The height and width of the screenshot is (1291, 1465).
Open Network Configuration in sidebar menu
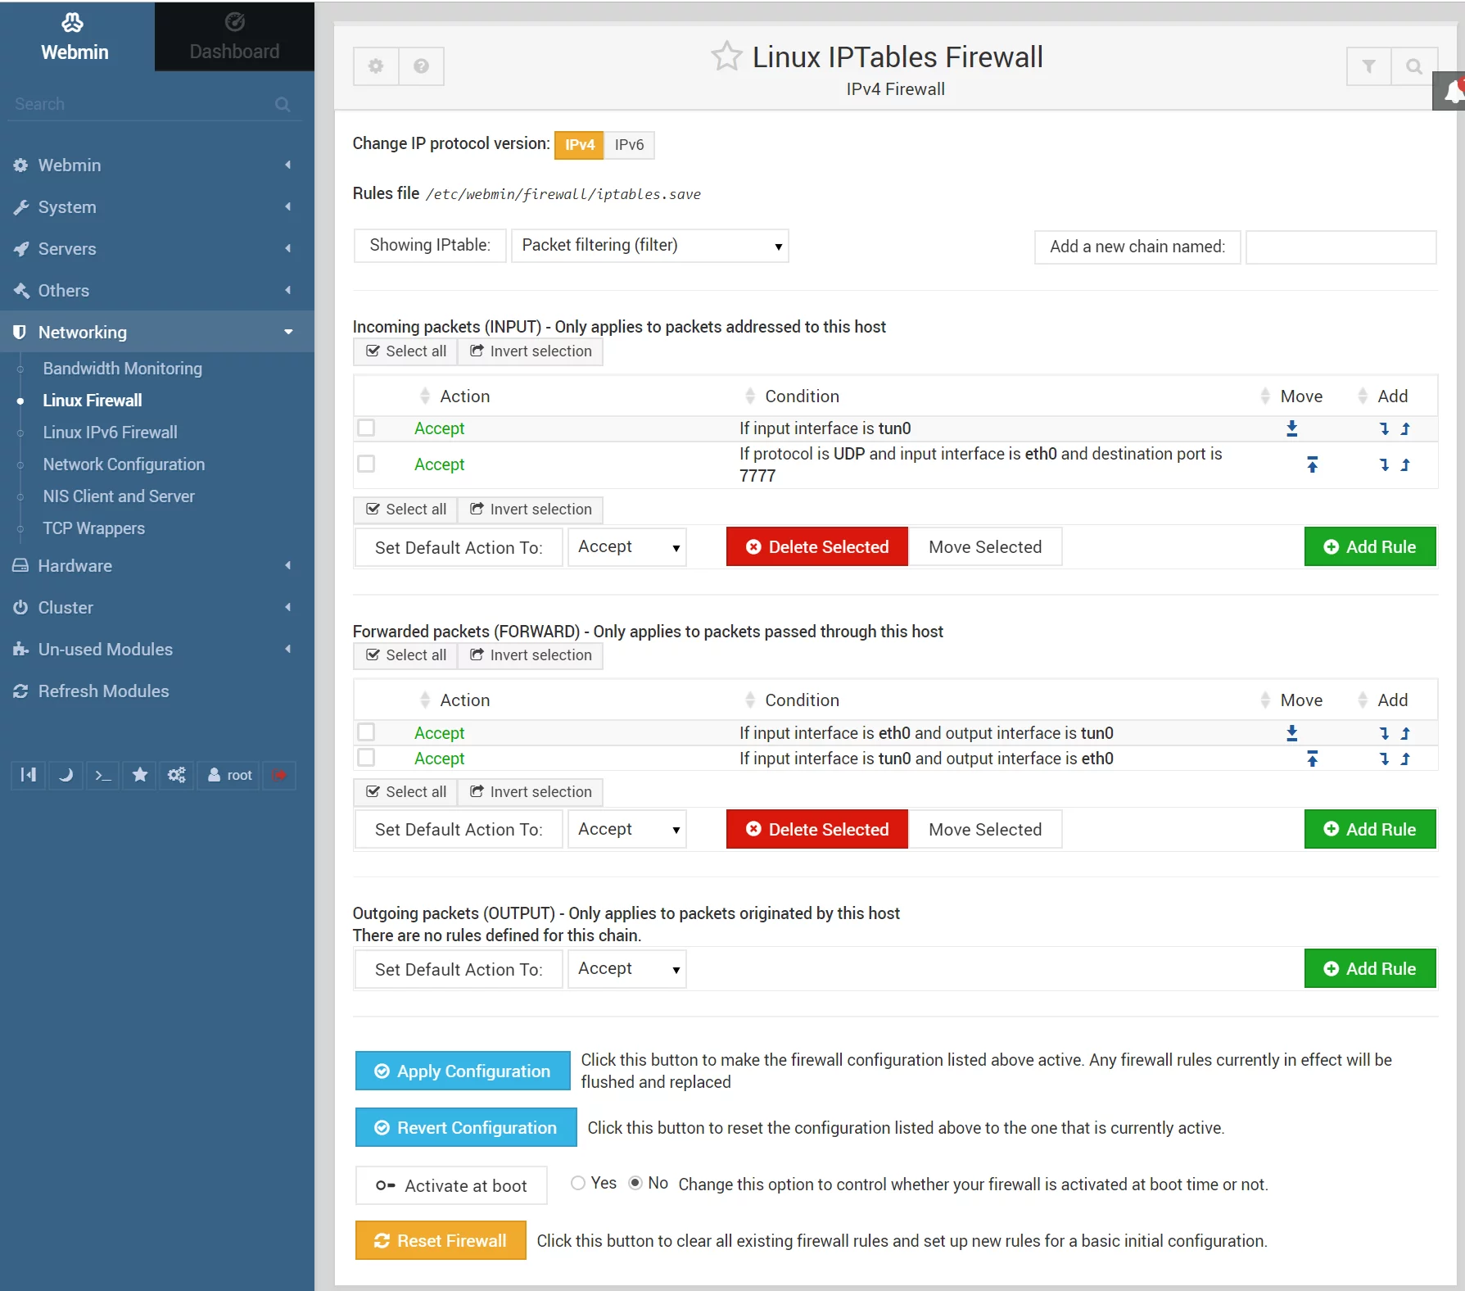click(x=124, y=464)
